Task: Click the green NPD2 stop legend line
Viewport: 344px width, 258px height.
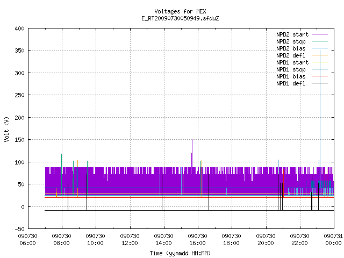Action: point(320,41)
